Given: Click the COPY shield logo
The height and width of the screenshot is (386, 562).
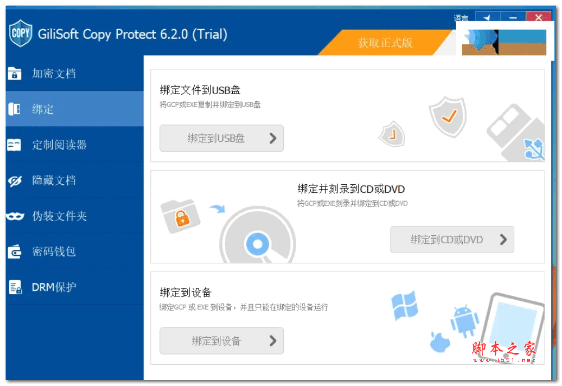Looking at the screenshot, I should [21, 33].
